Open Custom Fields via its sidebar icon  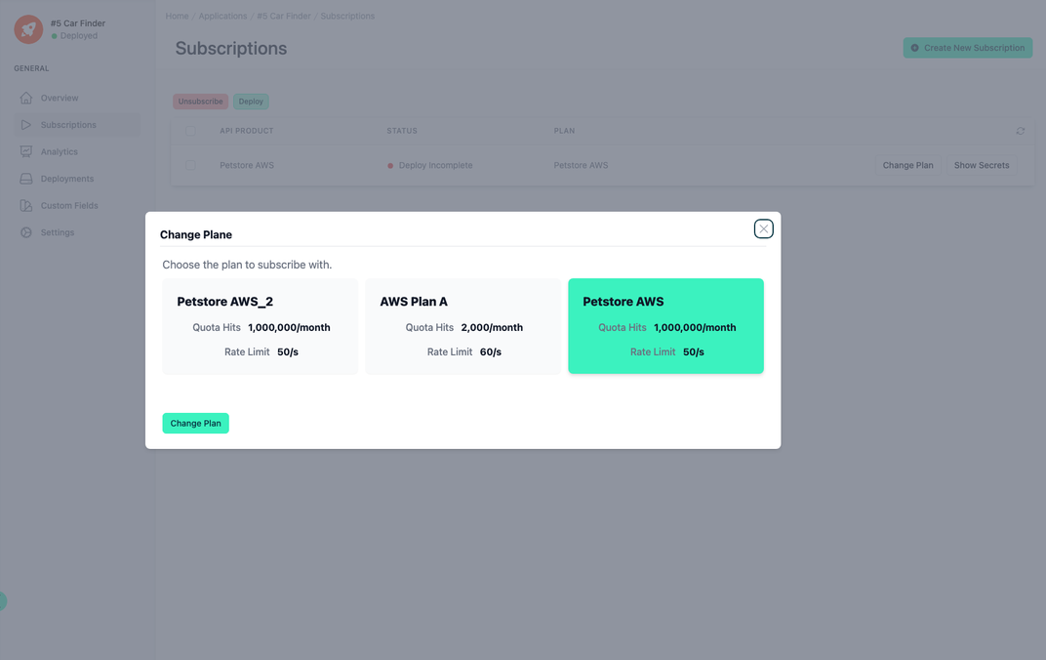click(26, 205)
